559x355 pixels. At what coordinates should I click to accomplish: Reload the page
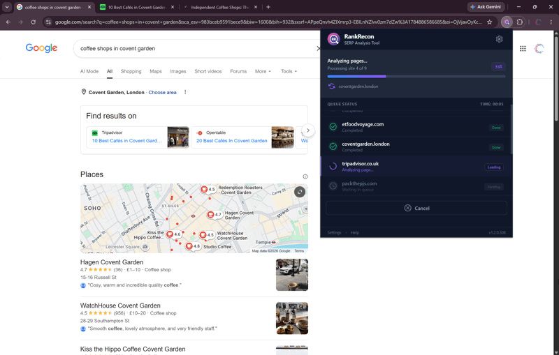(x=33, y=22)
